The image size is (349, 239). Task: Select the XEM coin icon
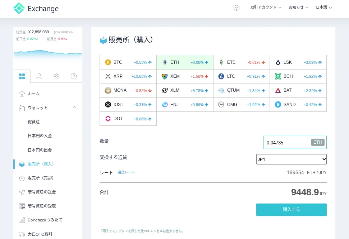pyautogui.click(x=165, y=76)
